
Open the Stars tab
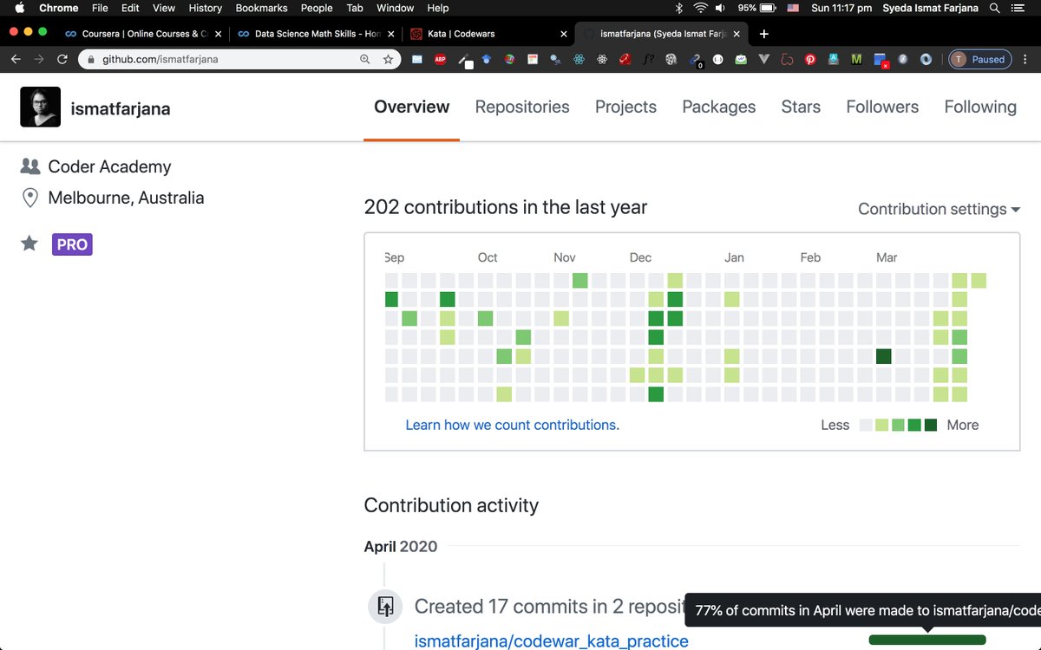click(801, 107)
